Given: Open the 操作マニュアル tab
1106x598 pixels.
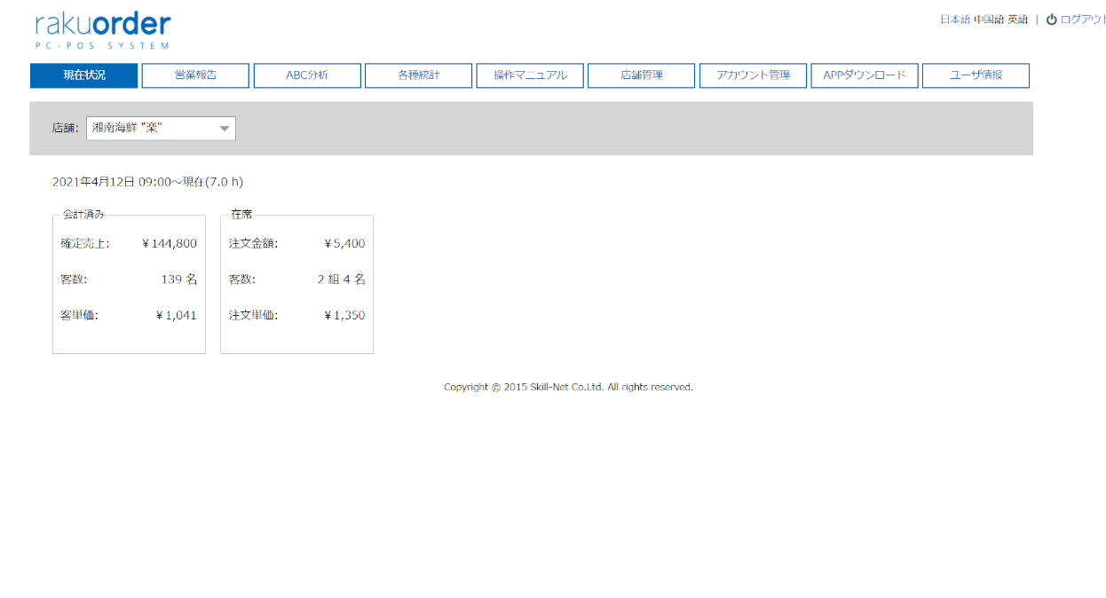Looking at the screenshot, I should tap(530, 75).
